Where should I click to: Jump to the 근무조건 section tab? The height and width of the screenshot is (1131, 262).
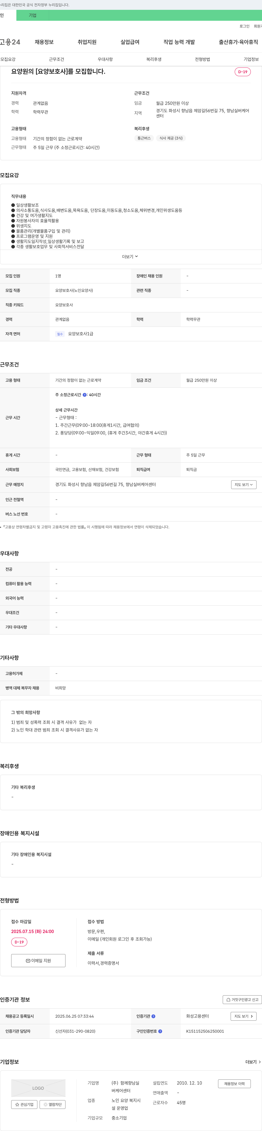coord(56,59)
